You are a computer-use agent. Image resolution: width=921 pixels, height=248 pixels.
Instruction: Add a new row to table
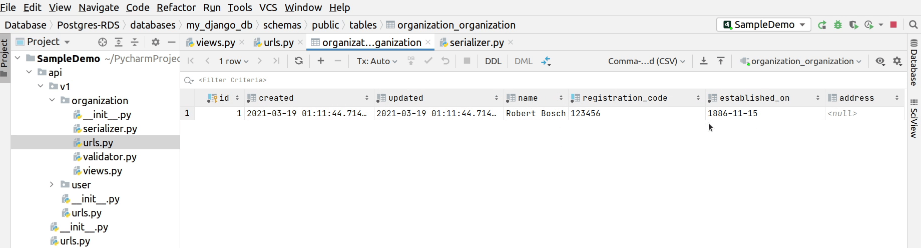pyautogui.click(x=321, y=61)
